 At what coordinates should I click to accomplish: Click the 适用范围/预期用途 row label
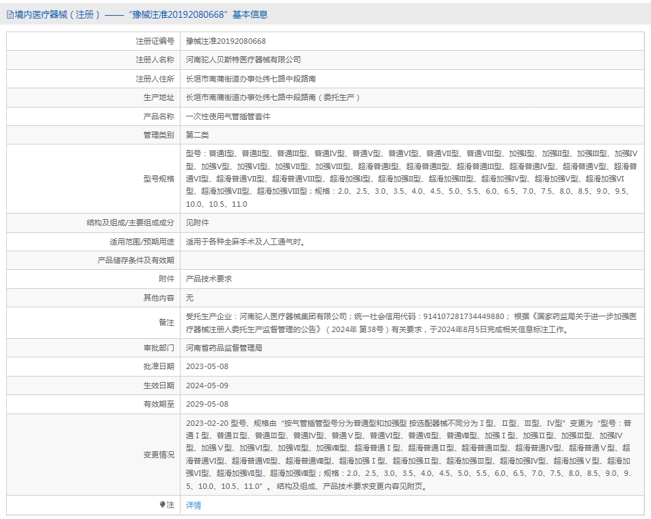[142, 242]
